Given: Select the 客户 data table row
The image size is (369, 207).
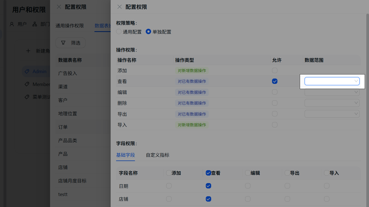Looking at the screenshot, I should click(83, 100).
